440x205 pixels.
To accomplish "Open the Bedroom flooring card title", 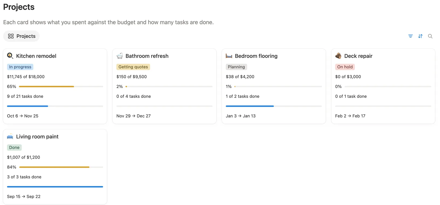I will coord(256,56).
